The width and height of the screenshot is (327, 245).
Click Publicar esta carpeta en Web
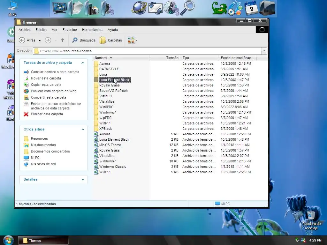coord(54,91)
